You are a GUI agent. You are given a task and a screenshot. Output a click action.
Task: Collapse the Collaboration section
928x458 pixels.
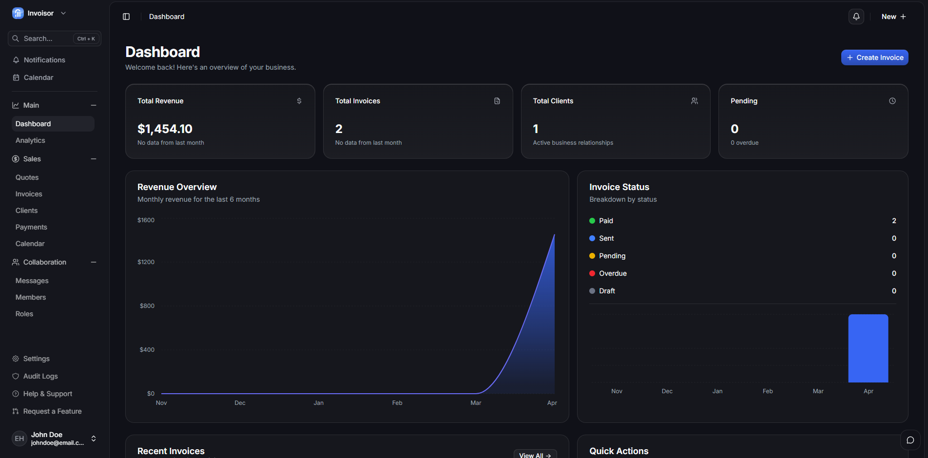coord(94,262)
